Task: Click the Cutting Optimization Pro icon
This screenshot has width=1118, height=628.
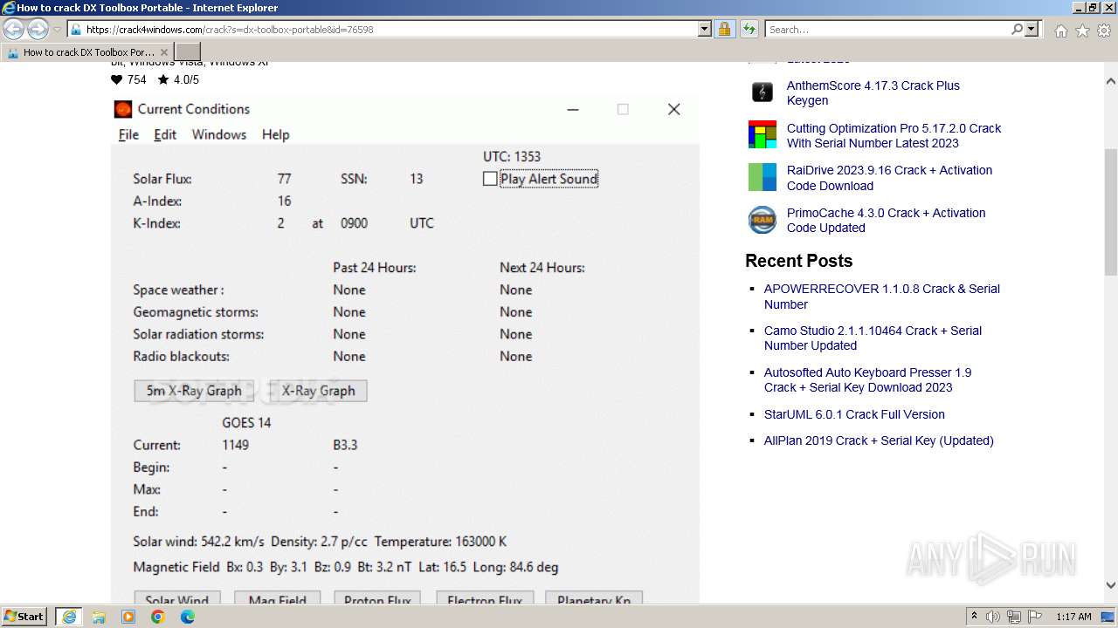Action: click(x=763, y=134)
